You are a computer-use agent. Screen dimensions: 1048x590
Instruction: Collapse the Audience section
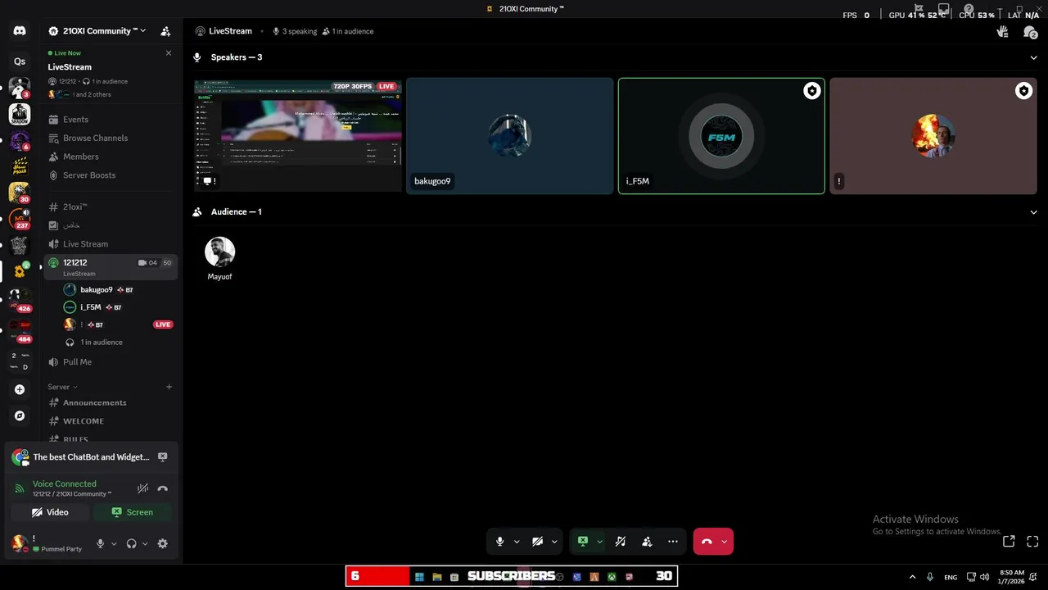click(x=1033, y=212)
